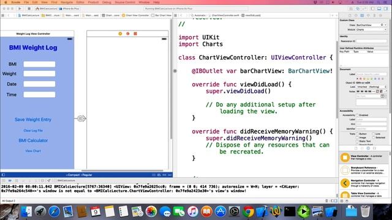Screen dimensions: 392x220
Task: Open the Source Control menu
Action: (125, 2)
